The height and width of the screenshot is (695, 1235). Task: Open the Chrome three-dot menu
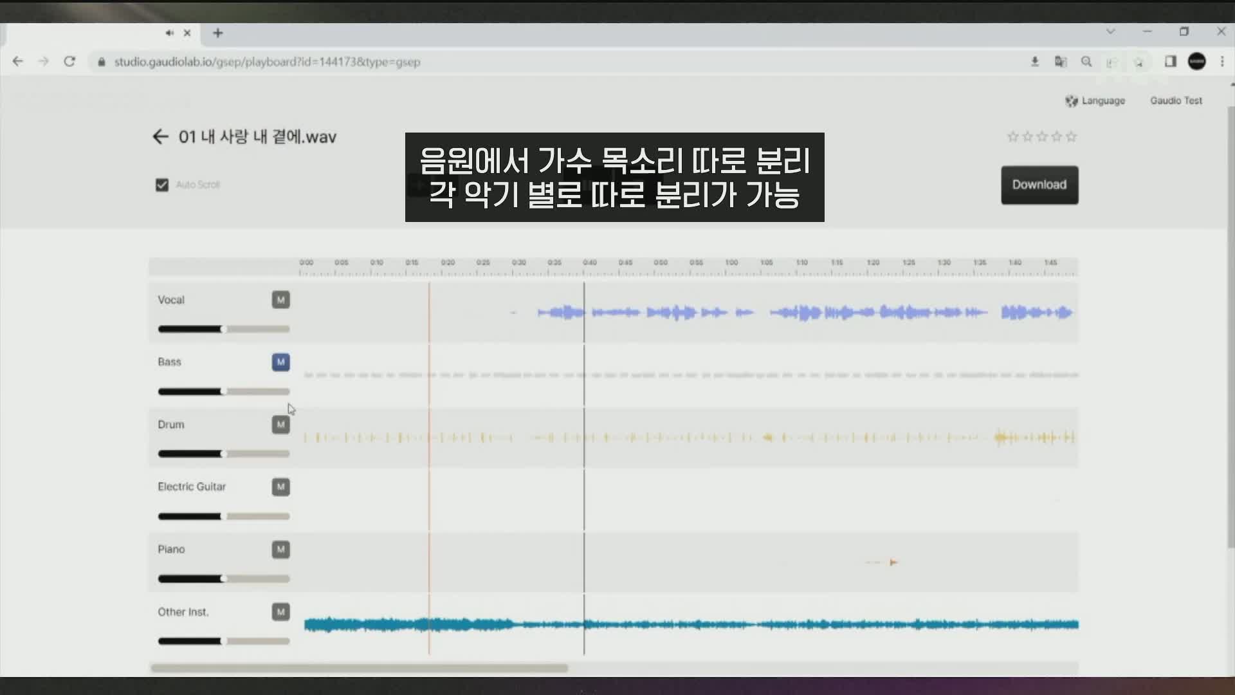[1222, 62]
